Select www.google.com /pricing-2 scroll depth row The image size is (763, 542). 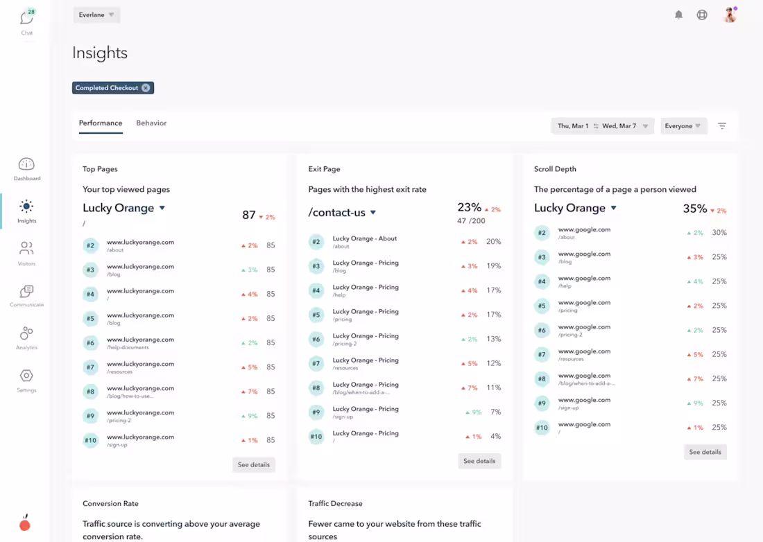tap(630, 330)
